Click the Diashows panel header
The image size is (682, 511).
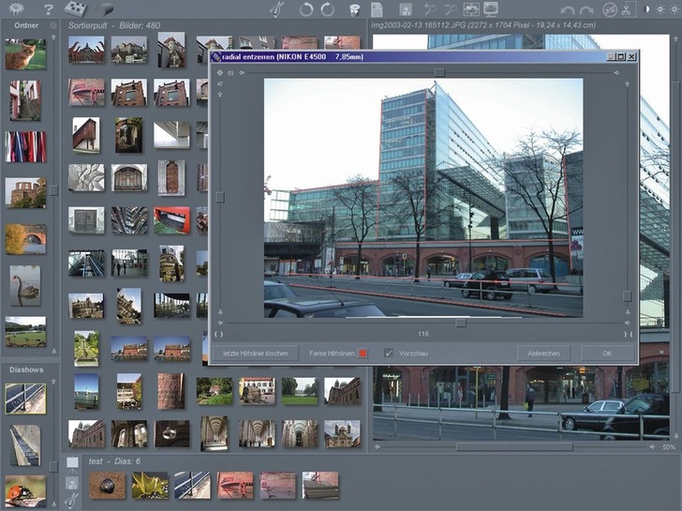(x=26, y=369)
